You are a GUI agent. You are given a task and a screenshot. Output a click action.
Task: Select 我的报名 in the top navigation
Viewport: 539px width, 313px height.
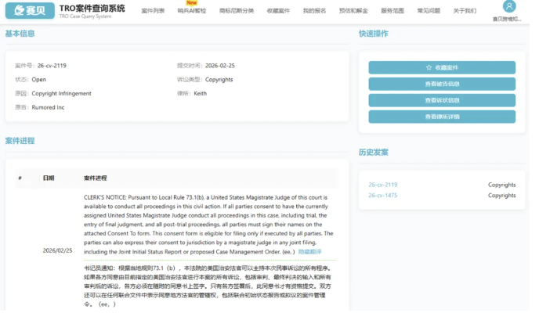[314, 11]
